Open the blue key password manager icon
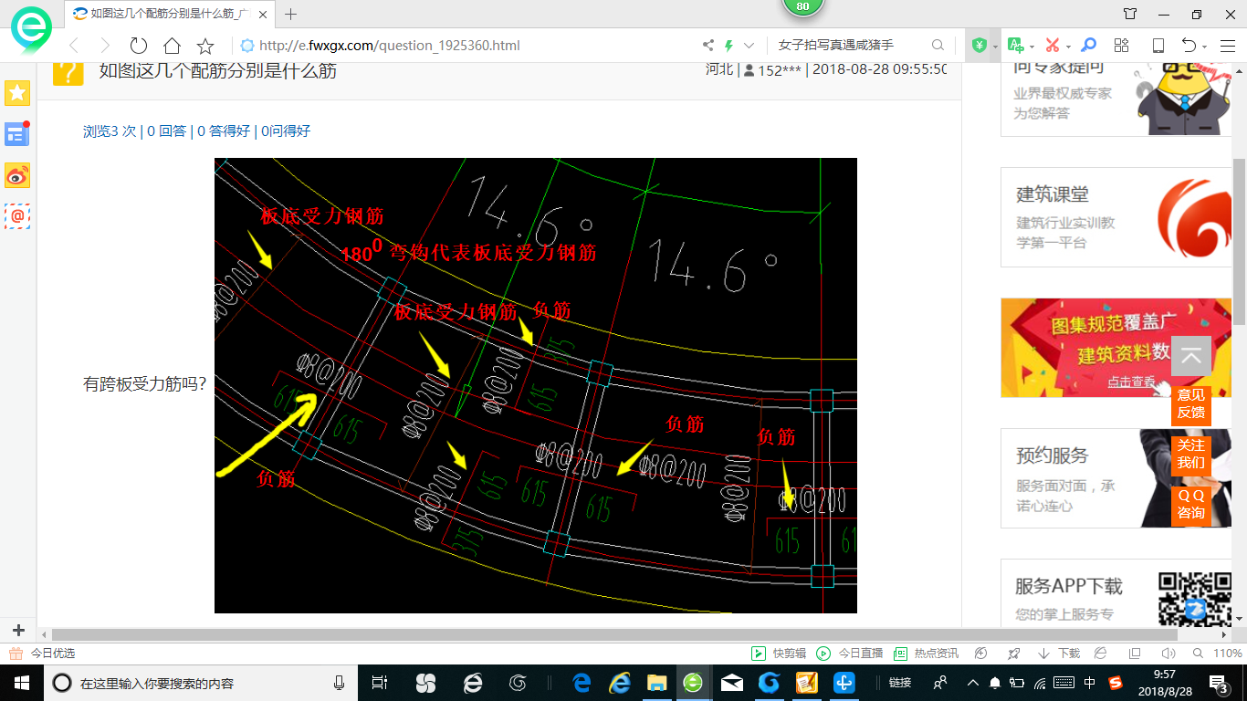Screen dimensions: 1247x701 [x=1088, y=46]
